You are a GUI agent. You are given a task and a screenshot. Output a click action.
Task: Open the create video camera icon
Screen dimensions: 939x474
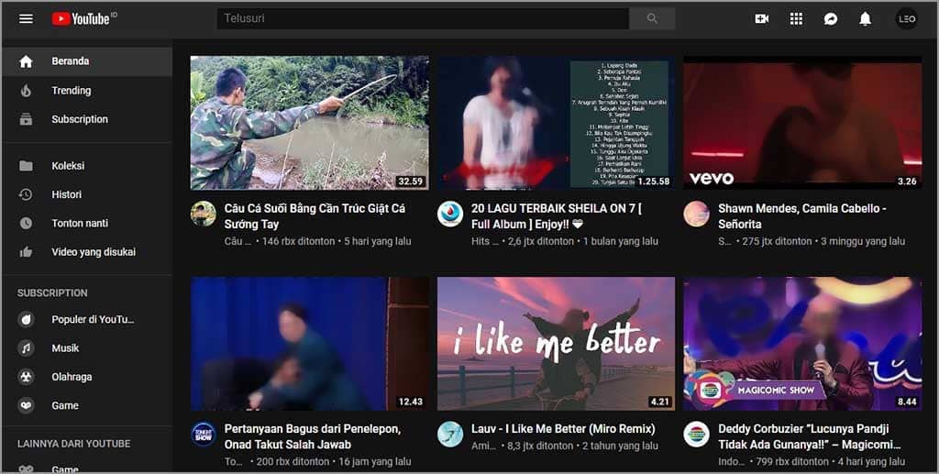click(762, 18)
